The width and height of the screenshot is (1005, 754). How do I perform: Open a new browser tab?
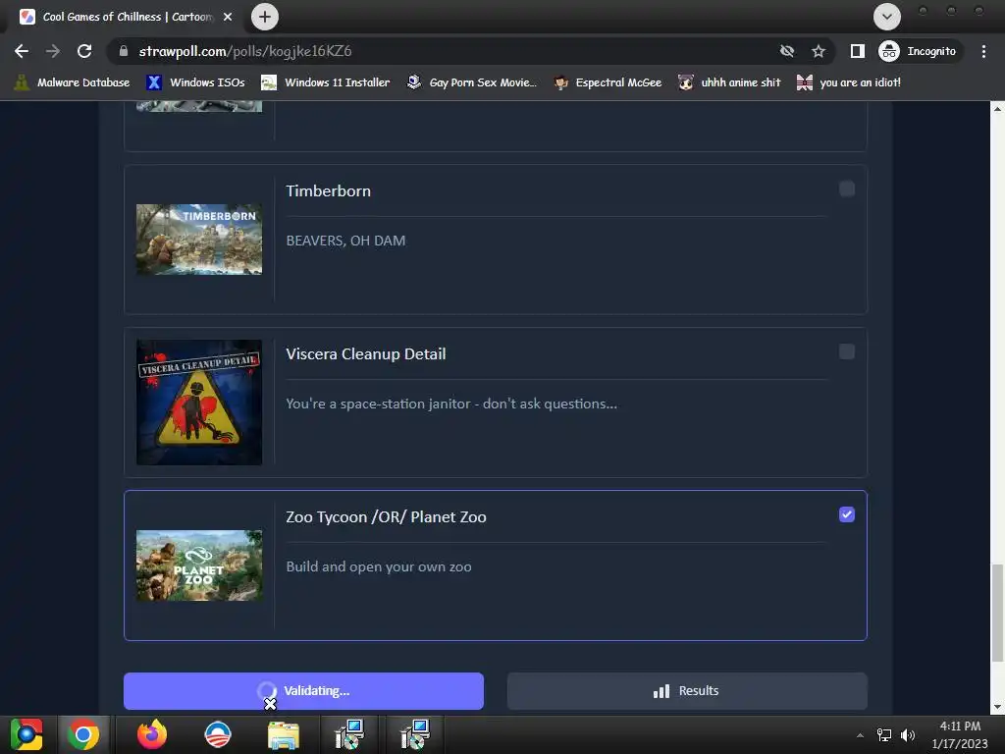tap(265, 17)
